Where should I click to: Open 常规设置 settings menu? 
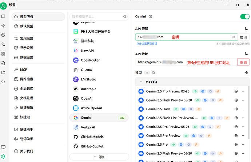[x=38, y=38]
